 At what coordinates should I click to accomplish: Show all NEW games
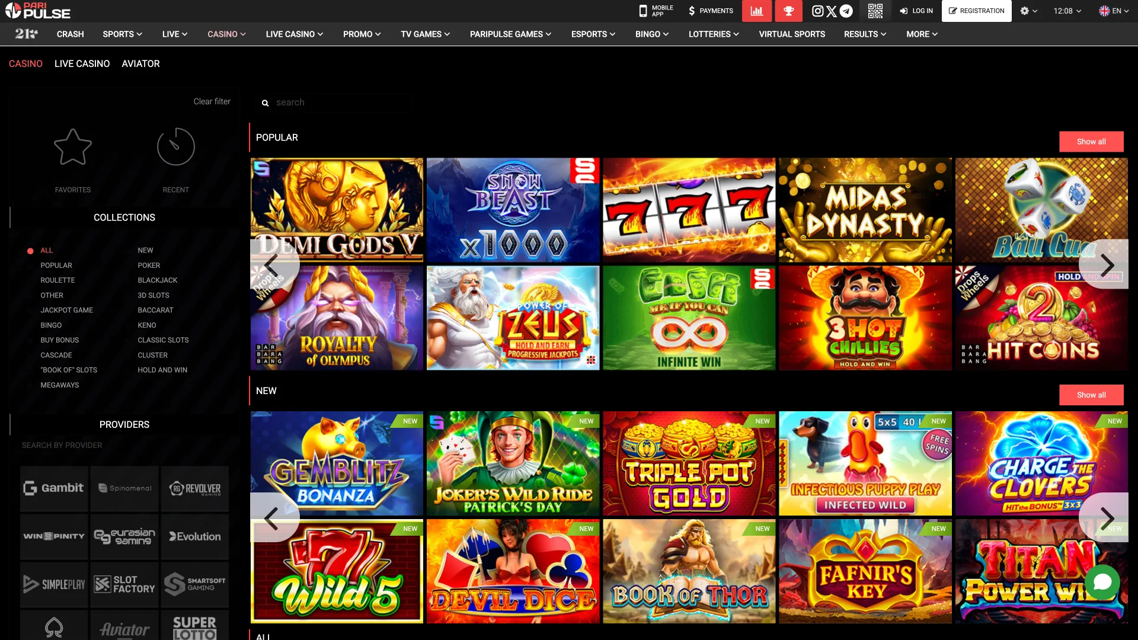click(1091, 395)
